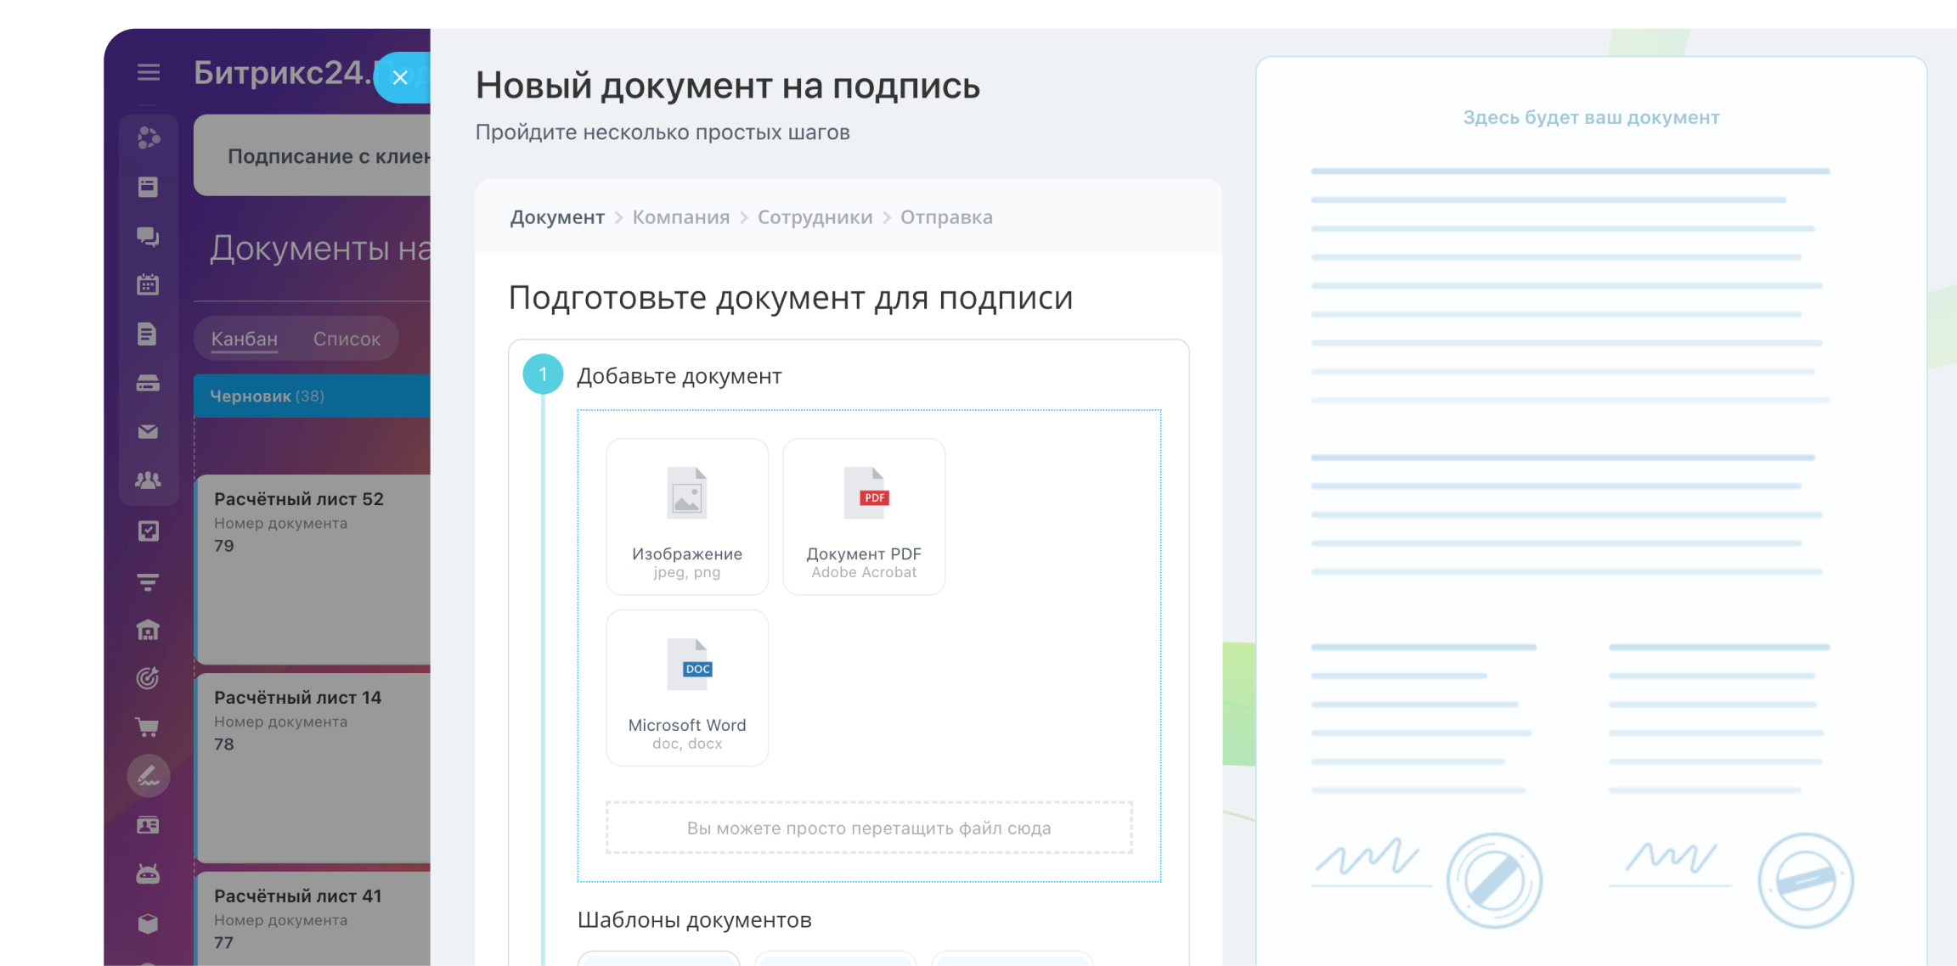Viewport: 1957px width, 966px height.
Task: Click the drag-and-drop file area
Action: (869, 828)
